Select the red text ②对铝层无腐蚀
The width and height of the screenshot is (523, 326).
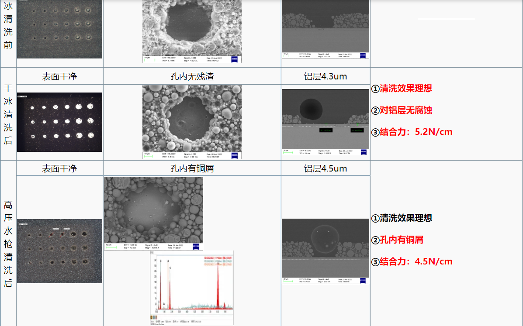(x=402, y=110)
